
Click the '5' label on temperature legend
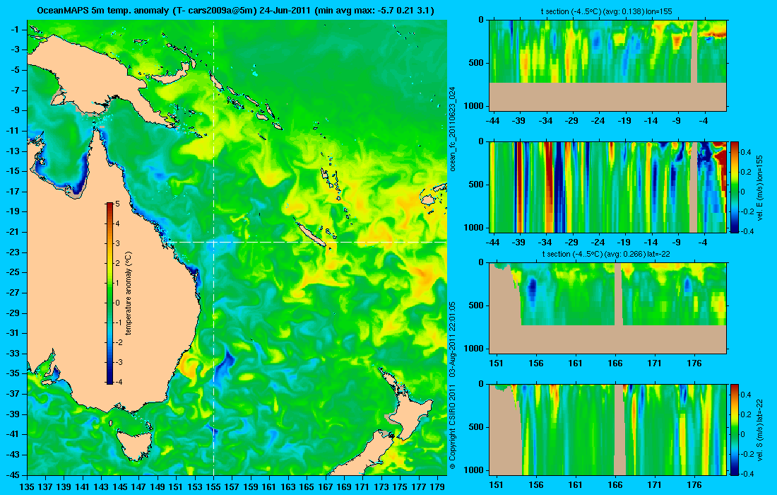[x=117, y=204]
